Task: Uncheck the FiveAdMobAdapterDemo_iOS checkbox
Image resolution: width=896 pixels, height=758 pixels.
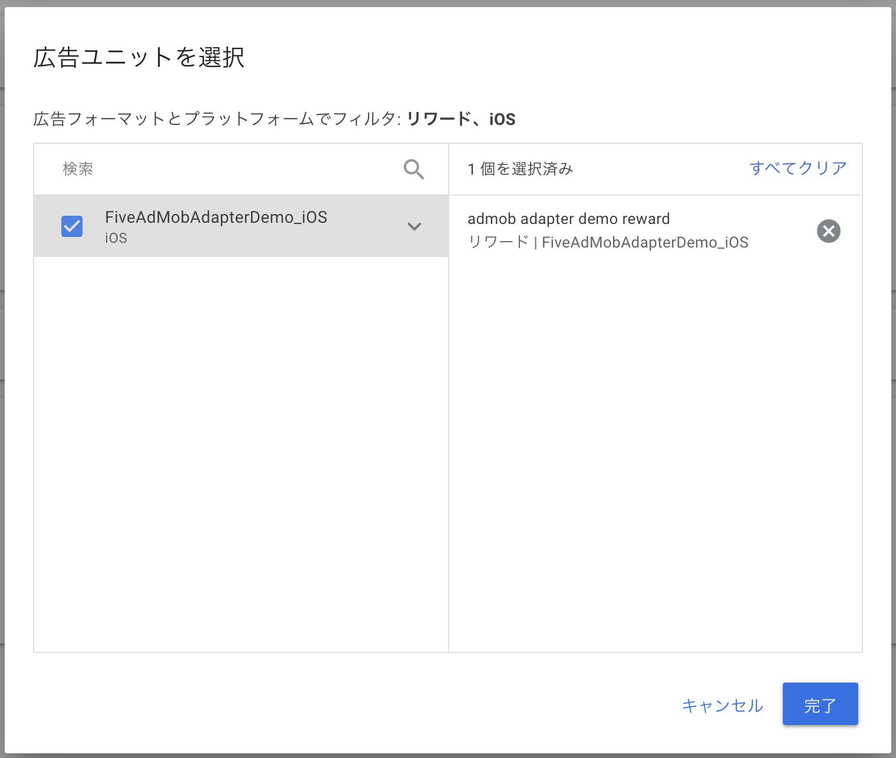Action: click(72, 226)
